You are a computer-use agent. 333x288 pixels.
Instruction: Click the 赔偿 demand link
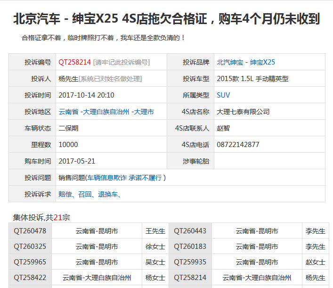point(65,194)
